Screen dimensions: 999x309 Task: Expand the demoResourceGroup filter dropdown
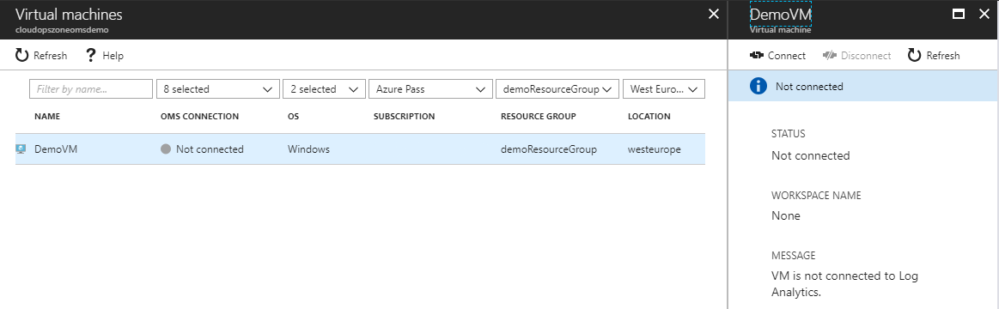(557, 89)
